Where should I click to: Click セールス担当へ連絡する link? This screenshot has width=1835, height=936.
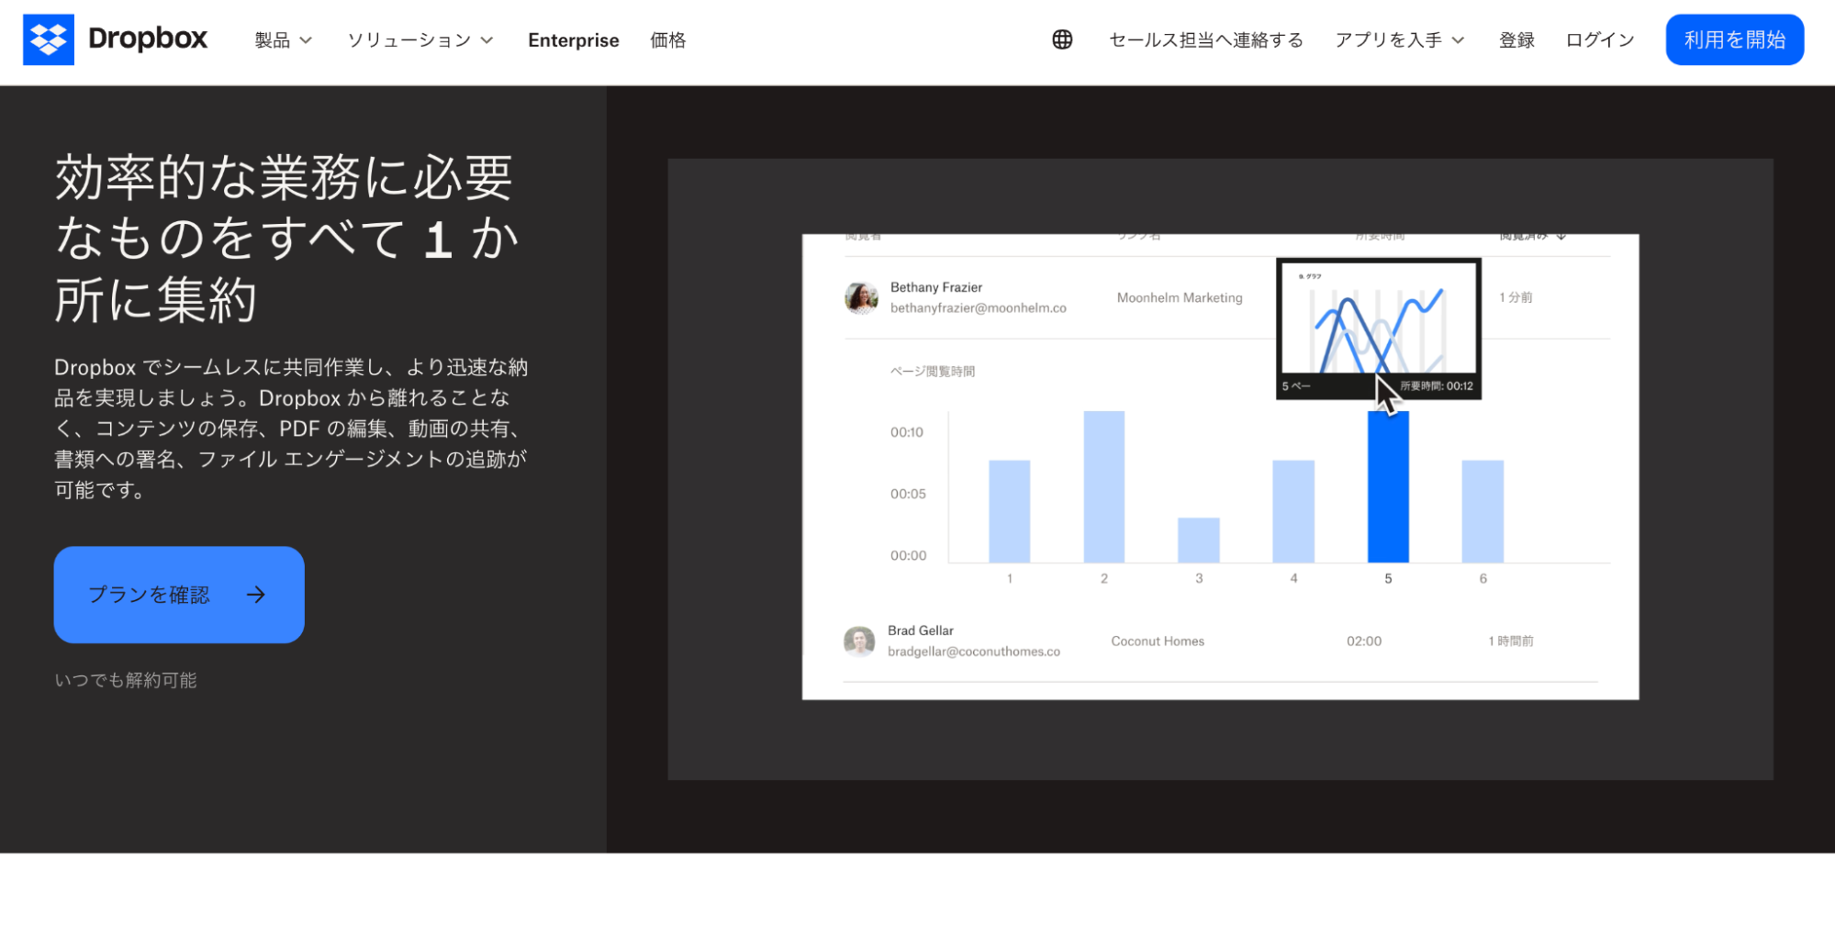(x=1205, y=40)
